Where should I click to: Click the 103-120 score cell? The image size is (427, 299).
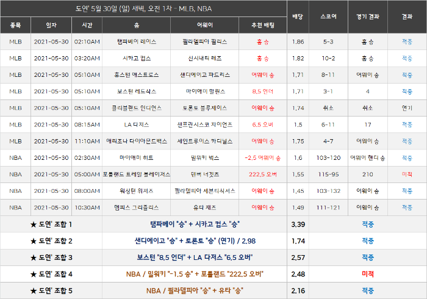tap(328, 158)
